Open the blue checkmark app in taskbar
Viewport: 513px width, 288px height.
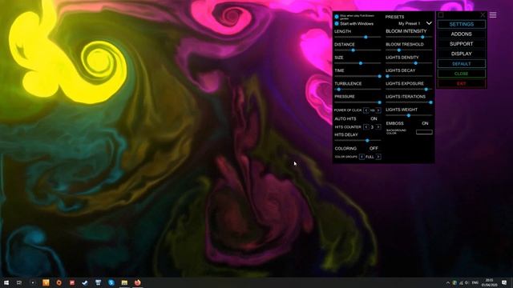click(85, 282)
